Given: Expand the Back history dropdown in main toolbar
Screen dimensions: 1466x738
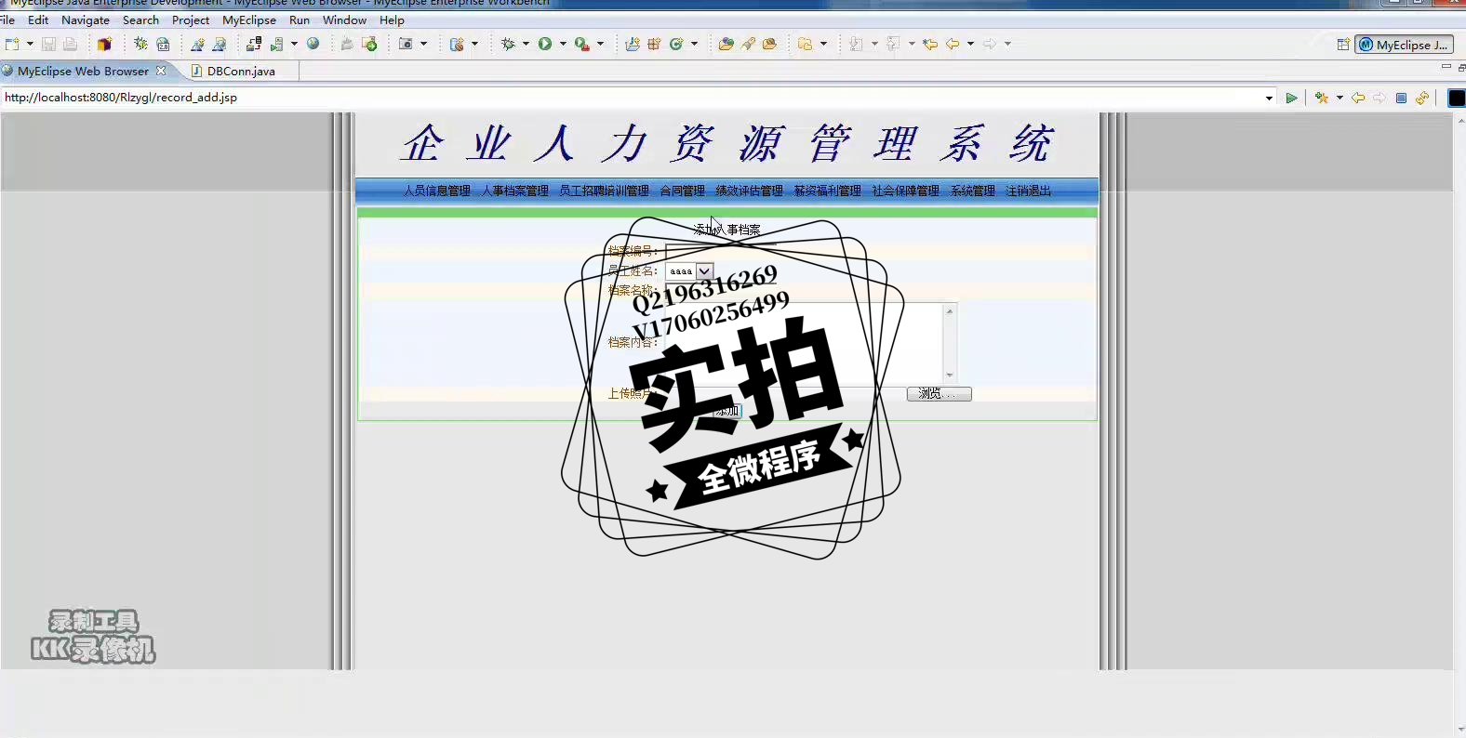Looking at the screenshot, I should pyautogui.click(x=970, y=44).
